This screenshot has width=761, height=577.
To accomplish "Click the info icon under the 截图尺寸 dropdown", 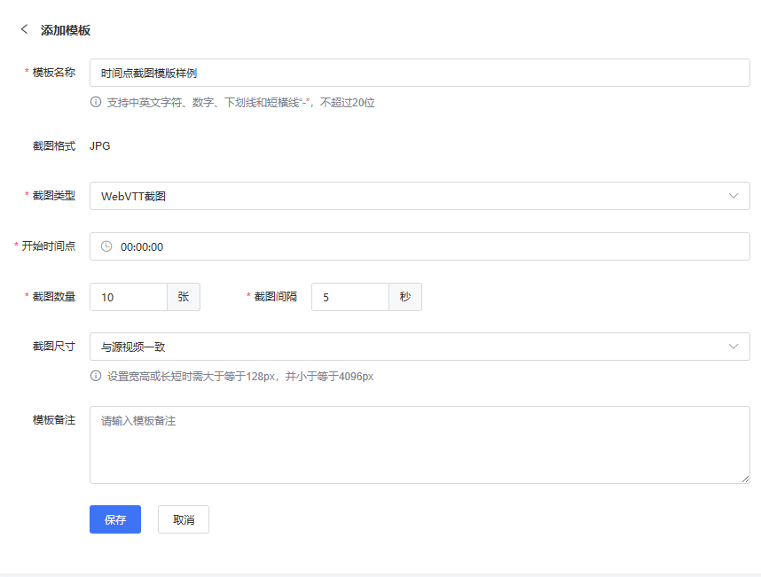I will (96, 376).
